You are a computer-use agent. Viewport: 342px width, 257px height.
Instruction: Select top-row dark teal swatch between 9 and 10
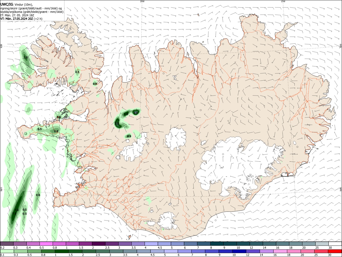tap(230, 244)
